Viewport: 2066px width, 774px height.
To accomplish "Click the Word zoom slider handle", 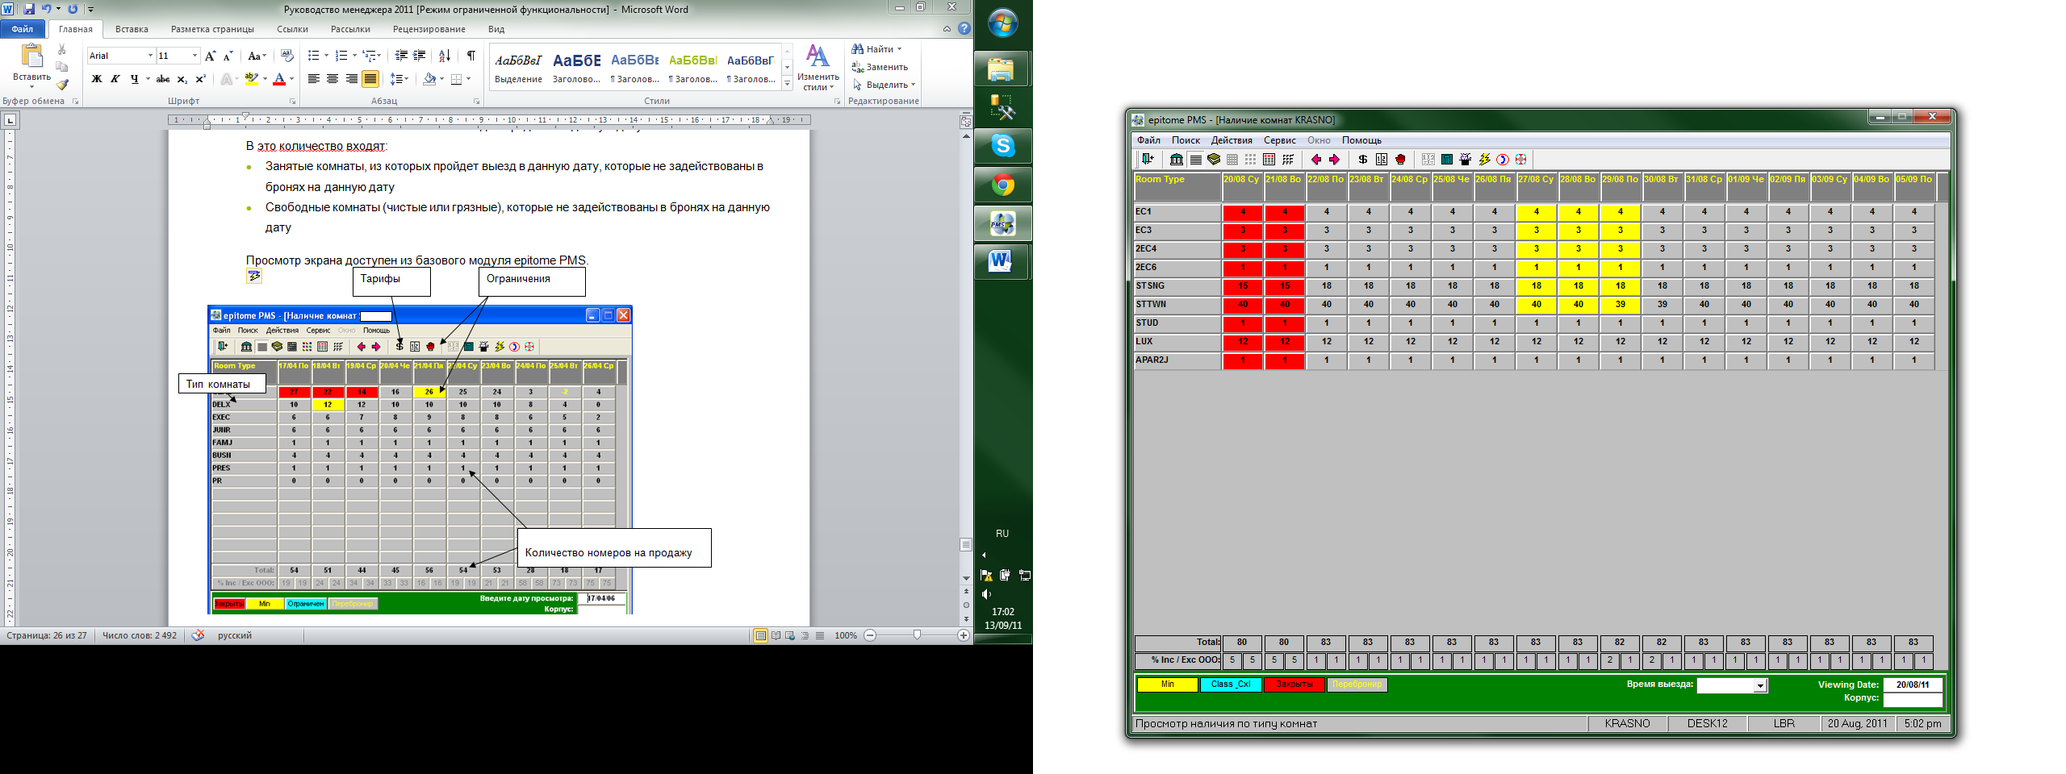I will click(x=917, y=635).
